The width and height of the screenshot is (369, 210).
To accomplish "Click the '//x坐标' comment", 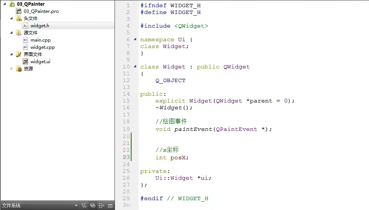I will coord(167,150).
